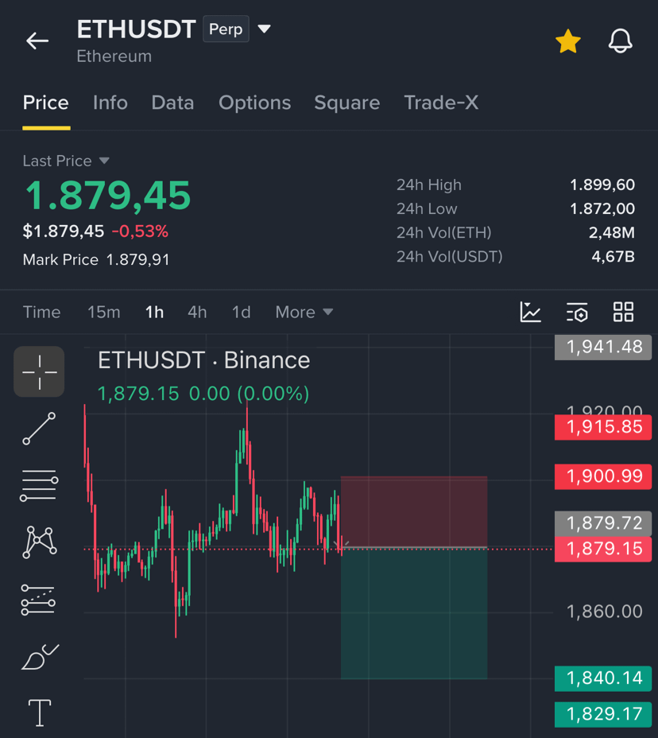658x738 pixels.
Task: Click the 1,879.72 gray price label
Action: tap(603, 523)
